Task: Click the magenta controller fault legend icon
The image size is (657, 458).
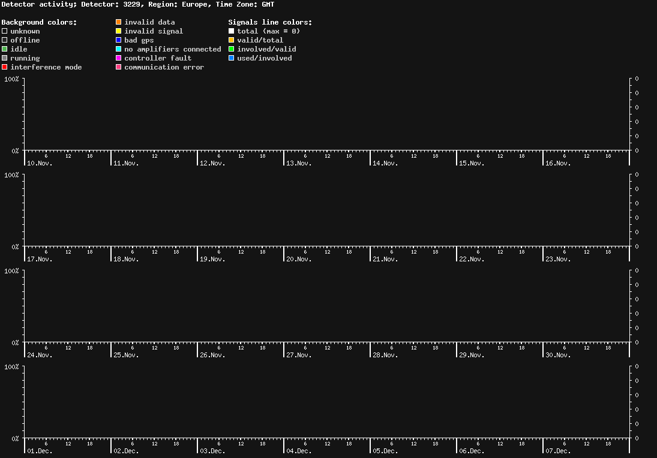Action: click(119, 58)
